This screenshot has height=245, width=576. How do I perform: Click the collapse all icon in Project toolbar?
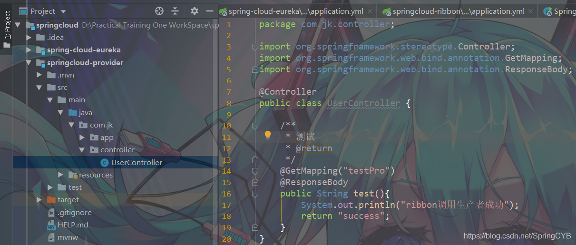click(175, 11)
